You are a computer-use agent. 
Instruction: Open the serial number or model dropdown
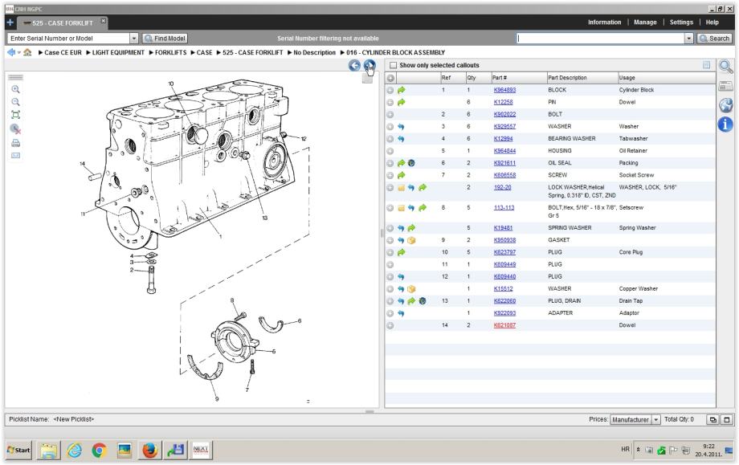click(134, 38)
